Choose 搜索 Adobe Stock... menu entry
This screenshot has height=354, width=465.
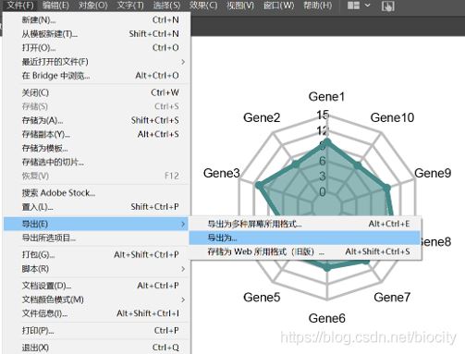(x=97, y=193)
